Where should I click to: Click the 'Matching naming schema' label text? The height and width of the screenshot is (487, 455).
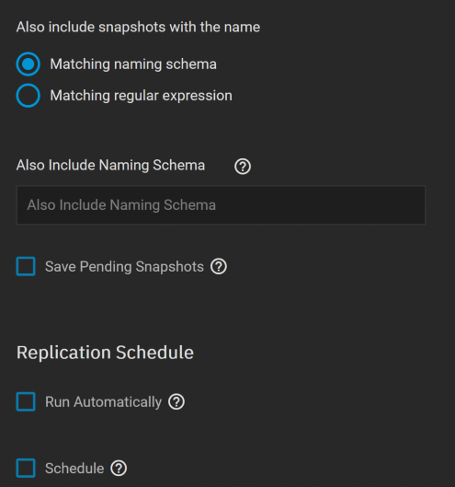click(133, 64)
